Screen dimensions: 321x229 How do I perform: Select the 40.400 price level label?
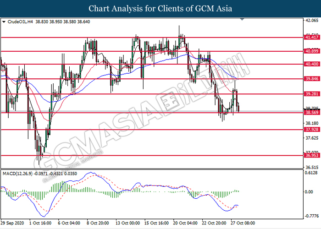312,64
